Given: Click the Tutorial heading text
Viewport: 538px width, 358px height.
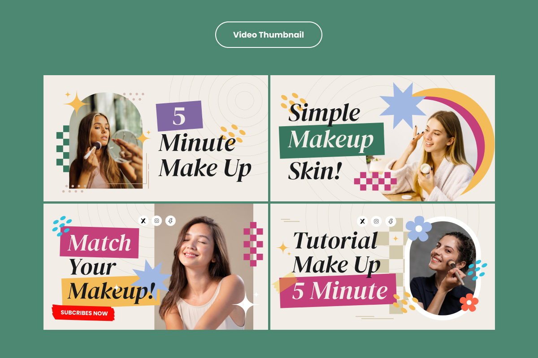Looking at the screenshot, I should pos(335,241).
